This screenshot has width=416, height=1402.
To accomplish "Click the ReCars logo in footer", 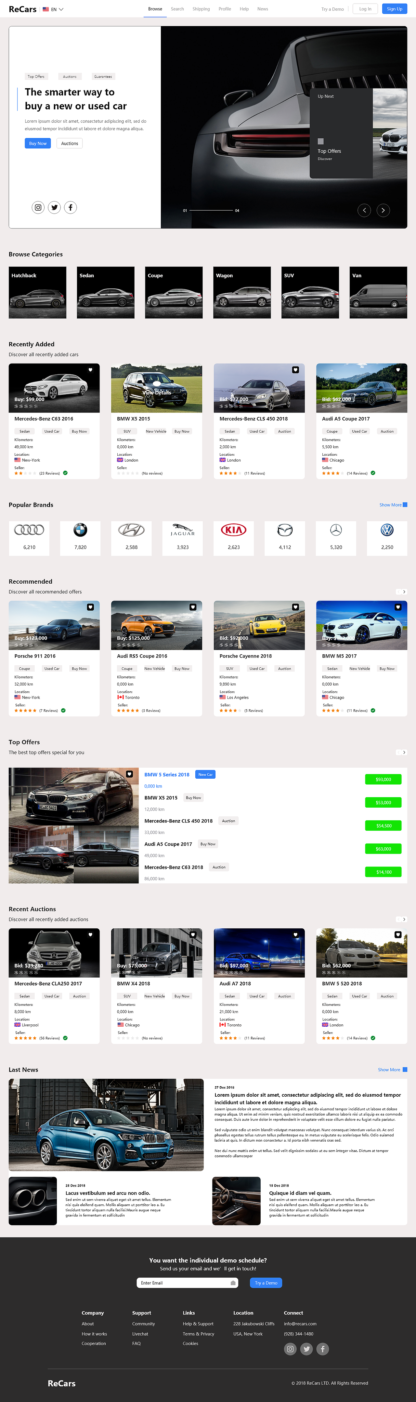I will (61, 1383).
